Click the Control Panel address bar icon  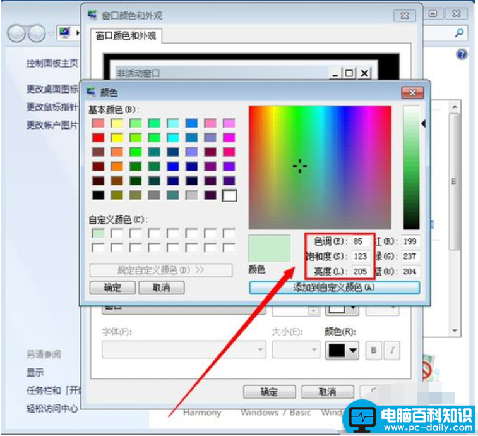pos(65,32)
